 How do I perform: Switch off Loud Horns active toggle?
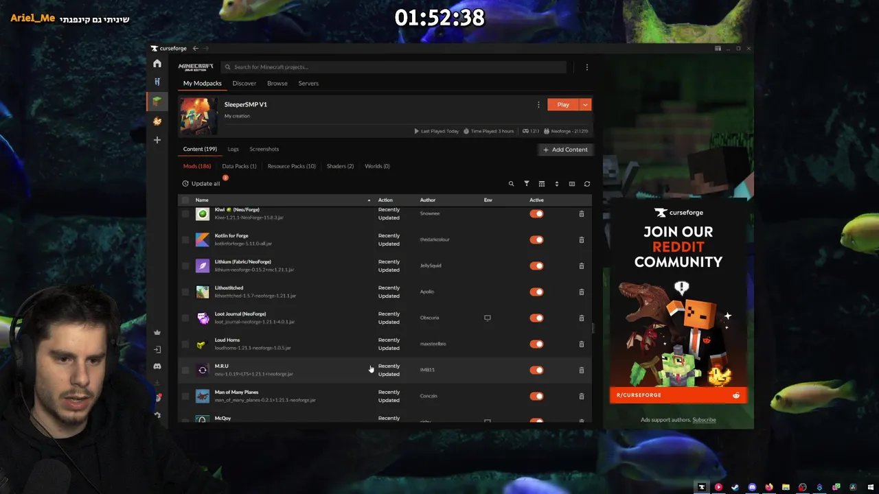[536, 344]
